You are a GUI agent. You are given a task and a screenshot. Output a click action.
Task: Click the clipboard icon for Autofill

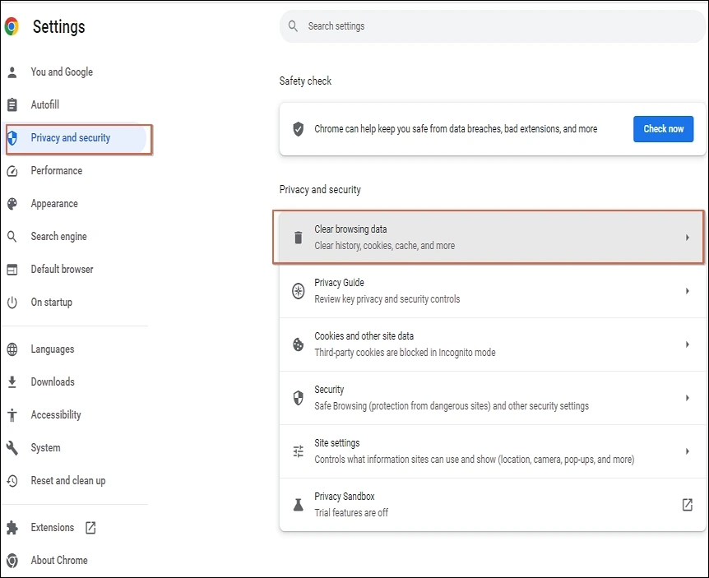point(12,105)
